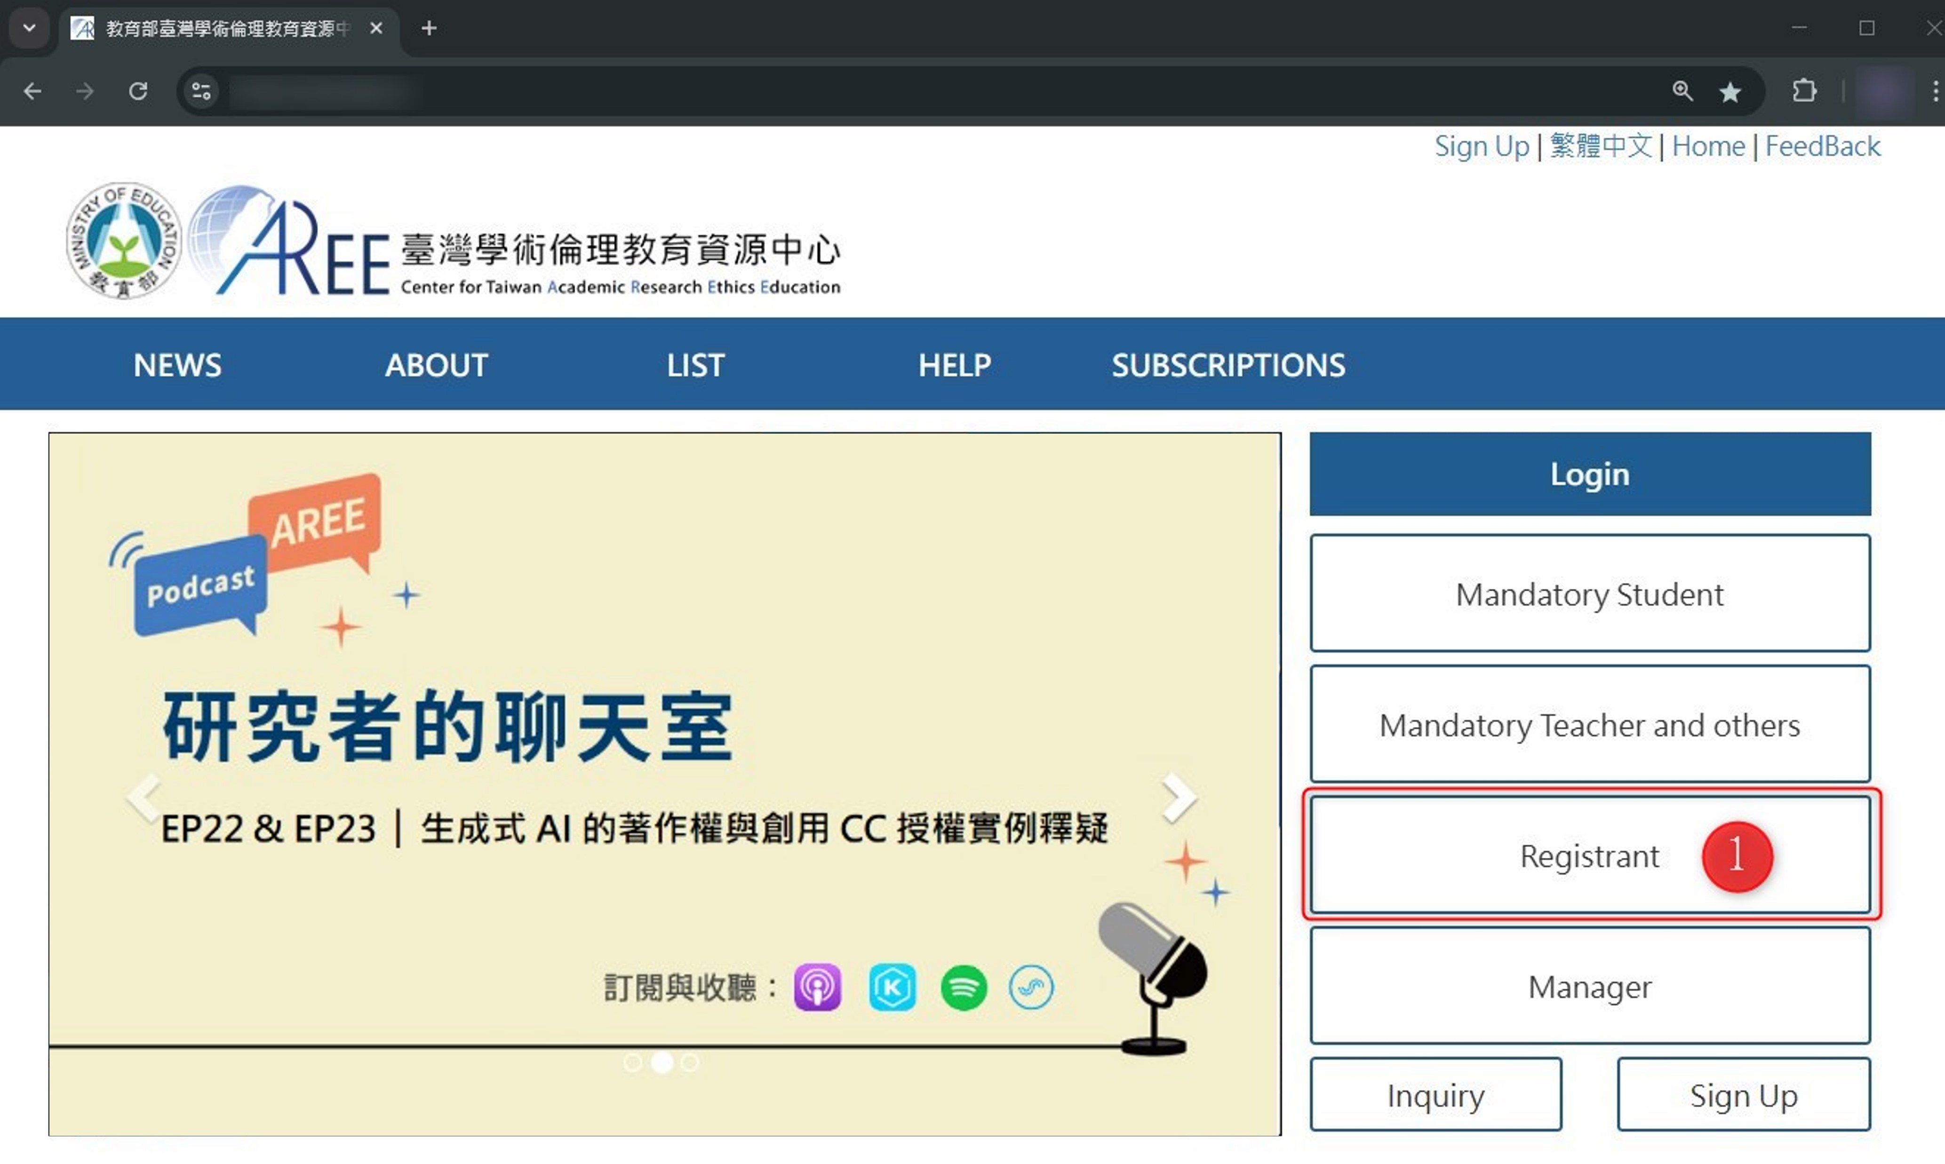Click the Inquiry button
The image size is (1945, 1164).
(x=1436, y=1095)
